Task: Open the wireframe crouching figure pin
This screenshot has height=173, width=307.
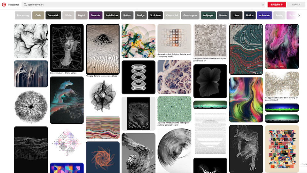Action: [x=246, y=149]
